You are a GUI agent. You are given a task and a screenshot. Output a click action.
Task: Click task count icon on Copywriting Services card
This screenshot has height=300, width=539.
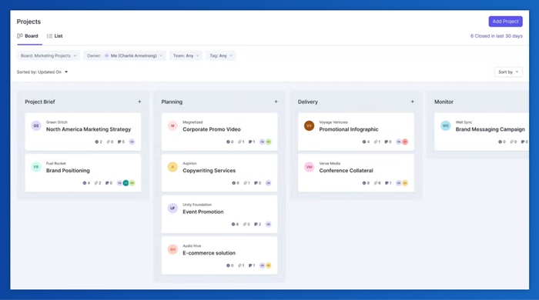coord(234,183)
